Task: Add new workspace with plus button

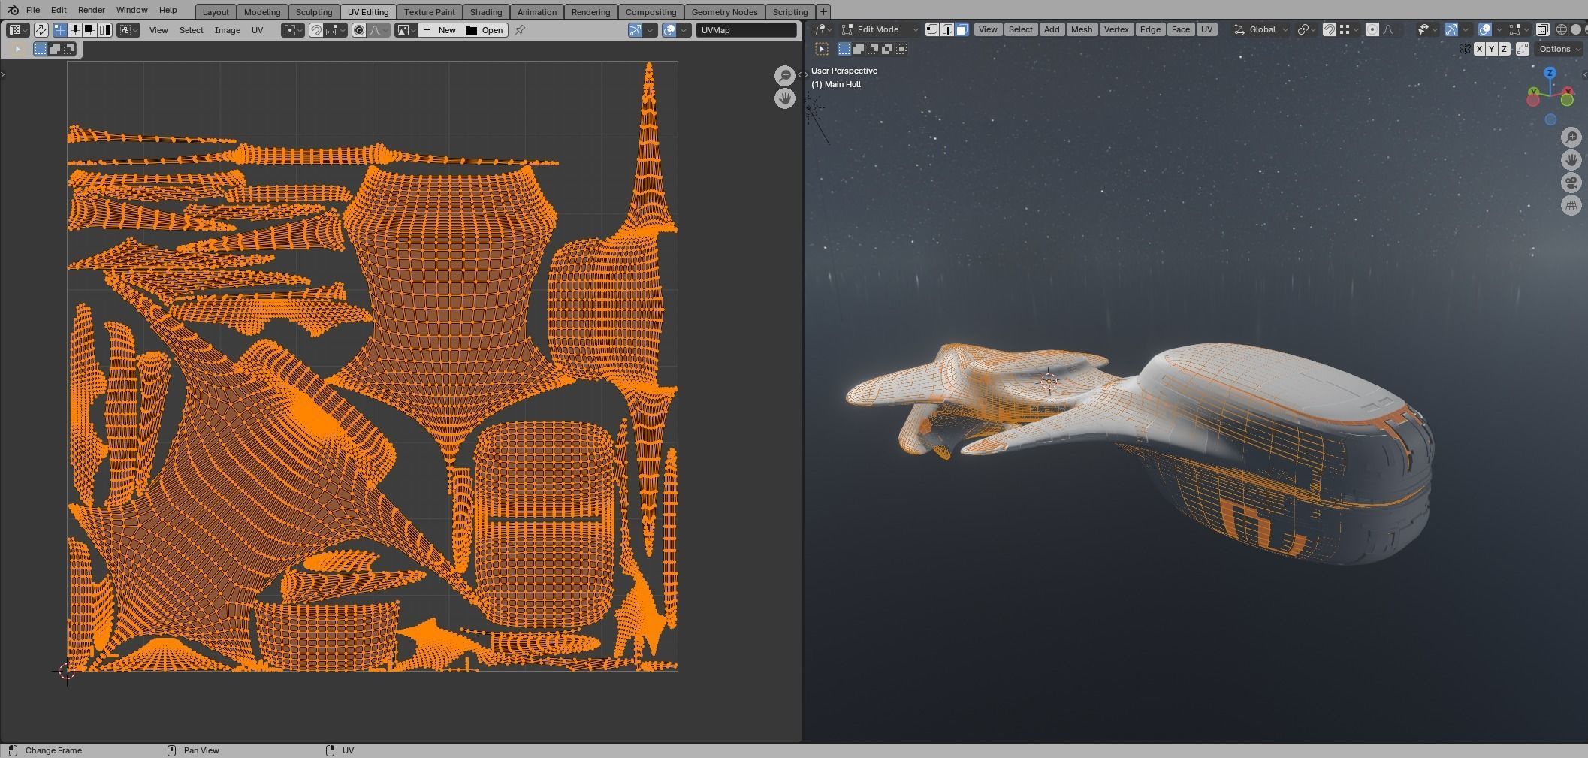Action: tap(823, 11)
